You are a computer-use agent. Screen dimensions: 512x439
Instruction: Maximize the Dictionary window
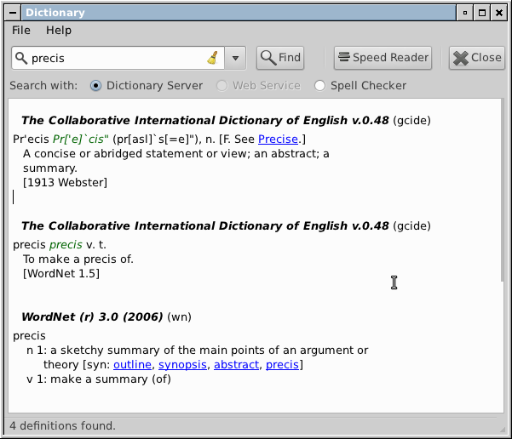click(482, 12)
